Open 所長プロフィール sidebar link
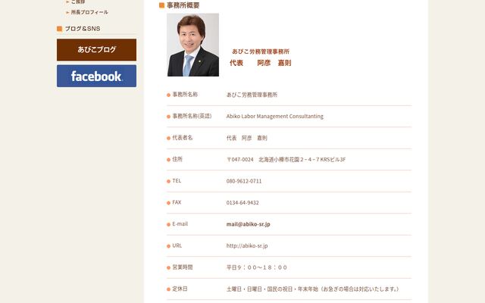485x303 pixels. 89,12
